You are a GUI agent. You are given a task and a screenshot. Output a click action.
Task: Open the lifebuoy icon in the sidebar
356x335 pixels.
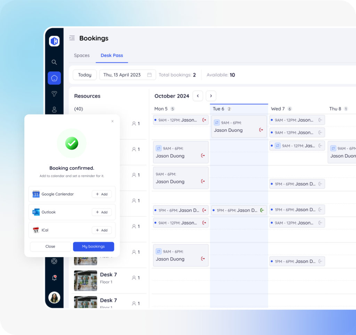tap(54, 261)
